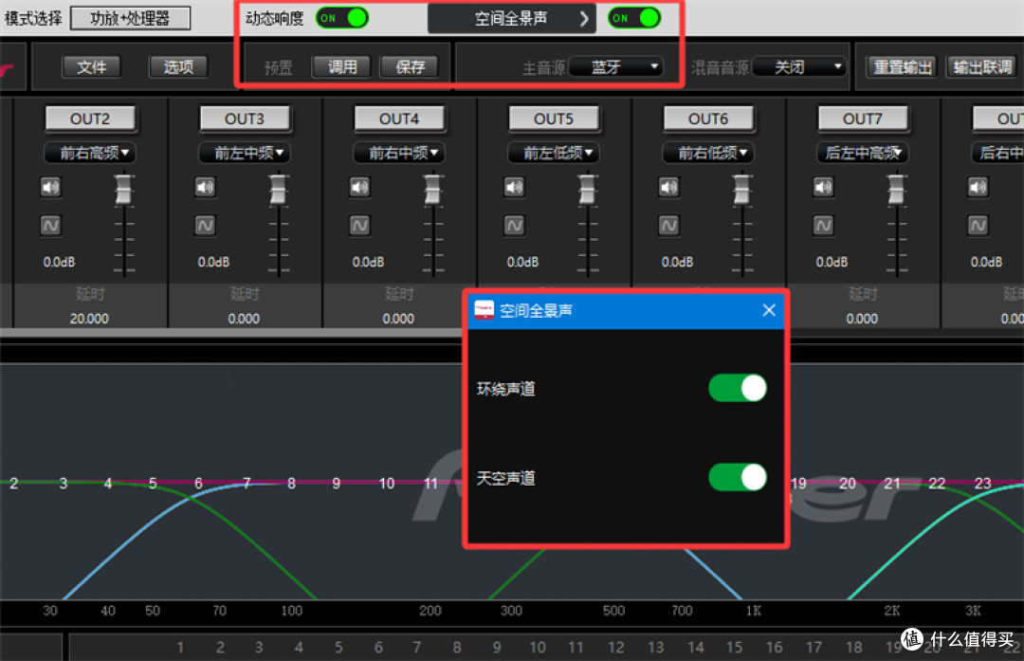Select the OUT6 channel button
Viewport: 1024px width, 661px height.
tap(708, 119)
